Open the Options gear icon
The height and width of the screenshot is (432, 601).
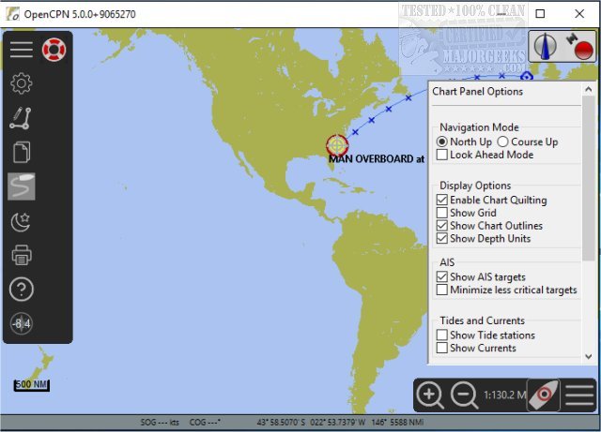pos(22,83)
